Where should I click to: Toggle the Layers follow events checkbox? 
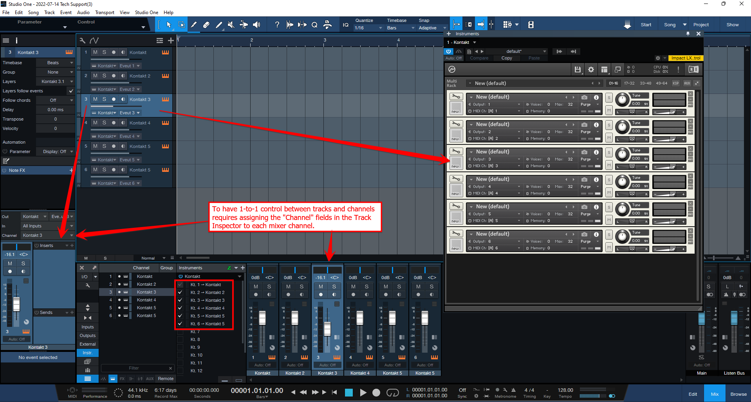point(71,90)
